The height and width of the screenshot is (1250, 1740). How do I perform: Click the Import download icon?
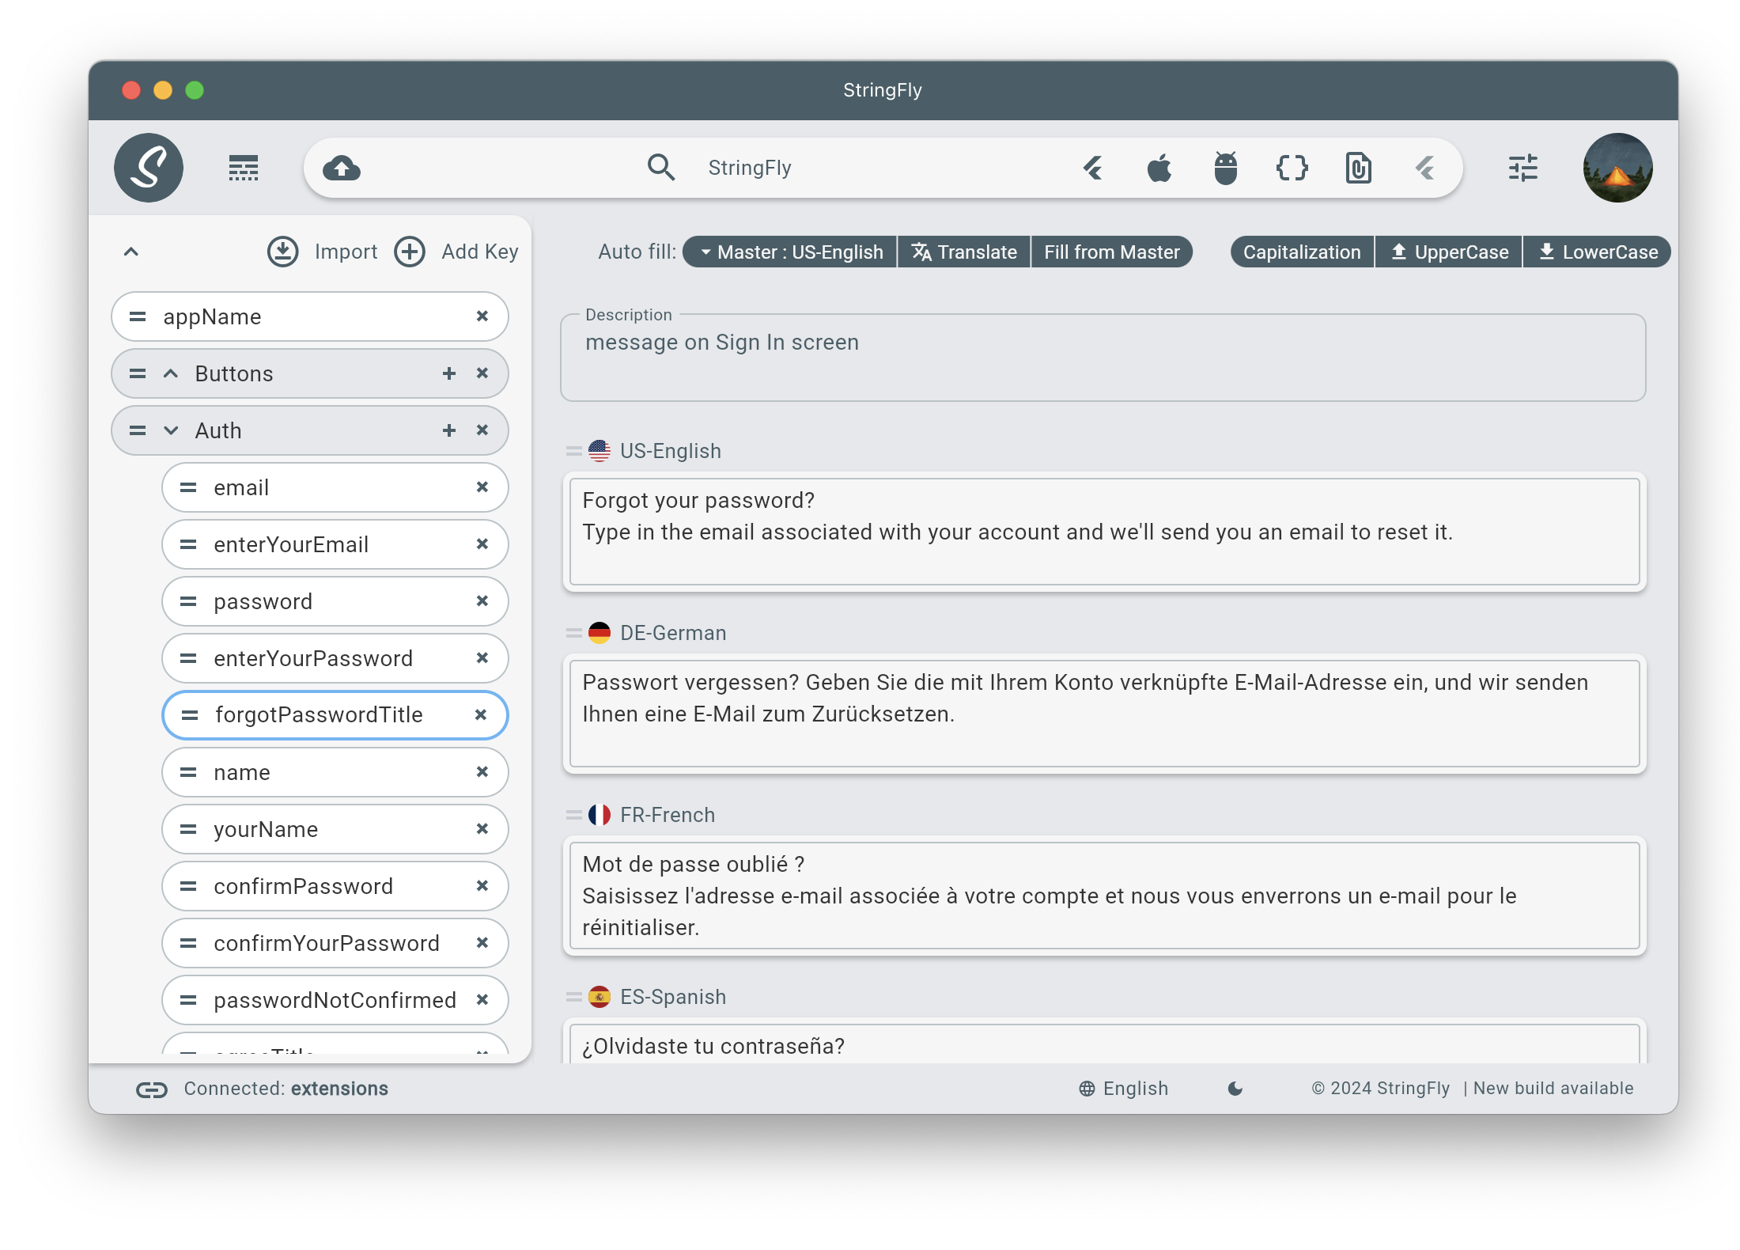click(x=282, y=252)
